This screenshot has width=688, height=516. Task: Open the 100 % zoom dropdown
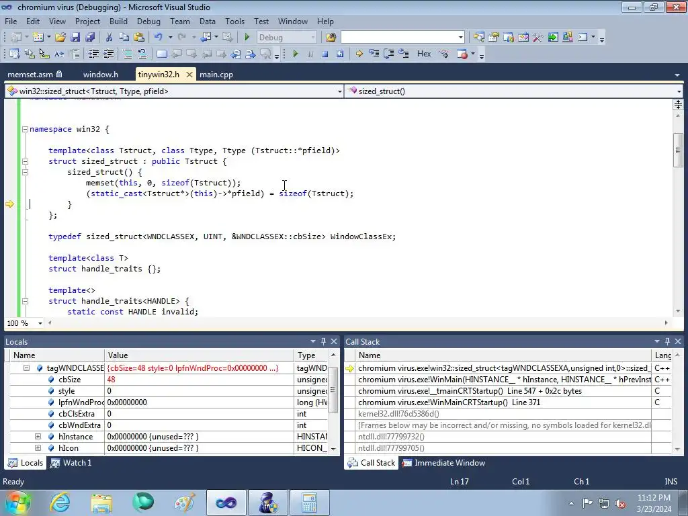40,323
